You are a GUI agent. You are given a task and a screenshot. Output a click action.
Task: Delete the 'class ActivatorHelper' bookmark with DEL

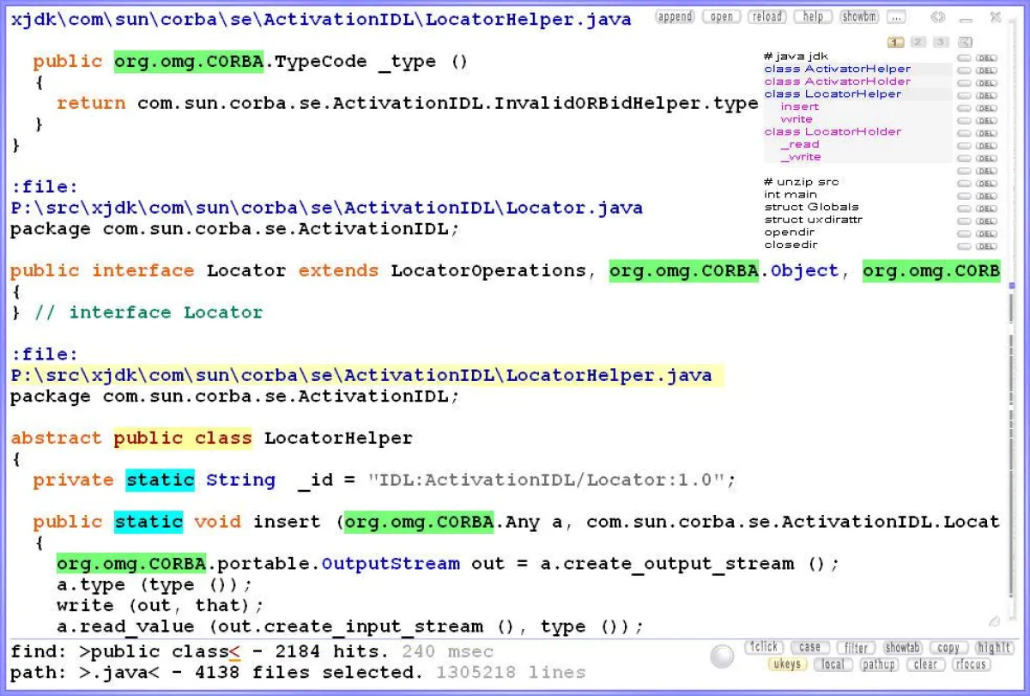coord(986,70)
